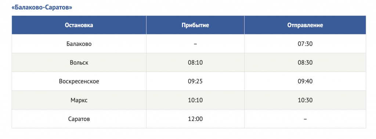Select Маркс arrival time 10:10
The image size is (376, 139).
pos(195,100)
